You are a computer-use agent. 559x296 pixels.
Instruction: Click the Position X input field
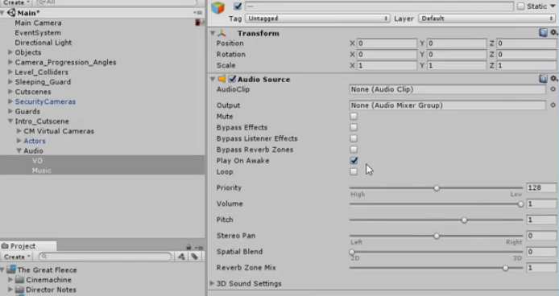click(387, 43)
